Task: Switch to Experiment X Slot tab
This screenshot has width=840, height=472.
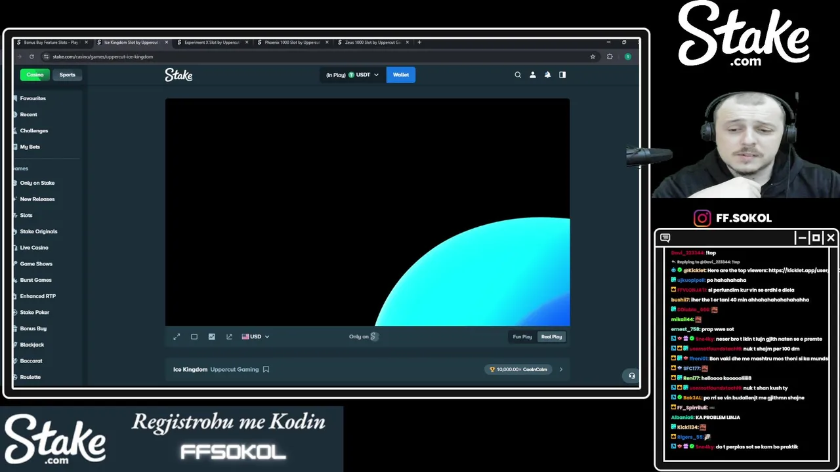Action: pos(211,43)
